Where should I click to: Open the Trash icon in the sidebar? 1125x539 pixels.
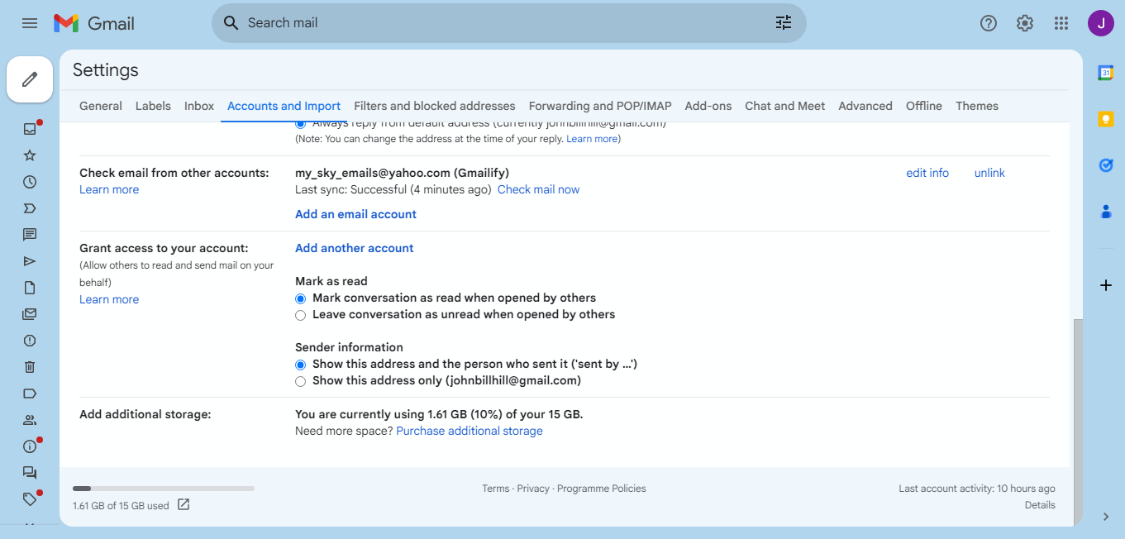pyautogui.click(x=30, y=366)
